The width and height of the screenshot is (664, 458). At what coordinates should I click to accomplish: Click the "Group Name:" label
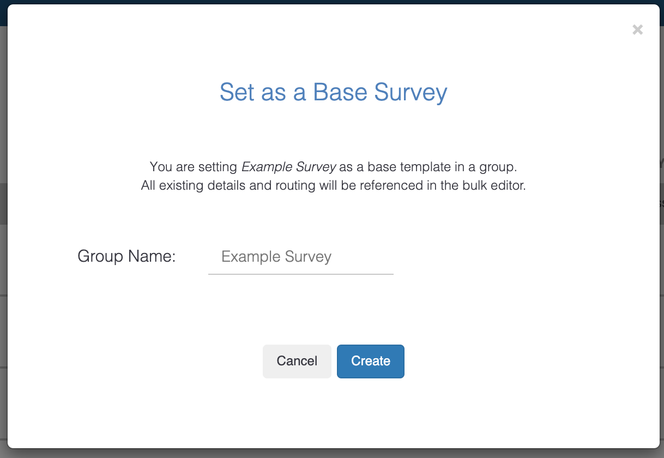coord(126,256)
